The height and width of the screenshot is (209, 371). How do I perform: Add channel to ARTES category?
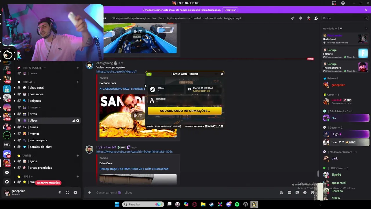(78, 156)
